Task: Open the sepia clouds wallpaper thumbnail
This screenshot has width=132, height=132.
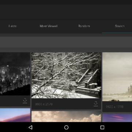Action: click(66, 117)
